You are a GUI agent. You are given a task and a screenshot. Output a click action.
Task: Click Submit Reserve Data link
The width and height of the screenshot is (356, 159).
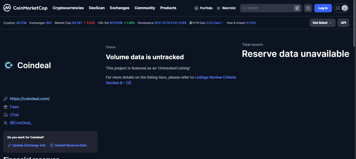(x=70, y=145)
